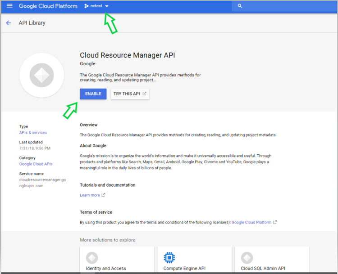The width and height of the screenshot is (338, 274).
Task: Click the Identity and Access card icon
Action: click(x=92, y=258)
